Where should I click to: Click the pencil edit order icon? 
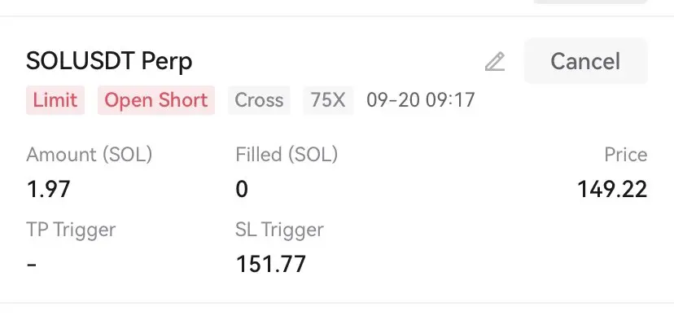495,61
